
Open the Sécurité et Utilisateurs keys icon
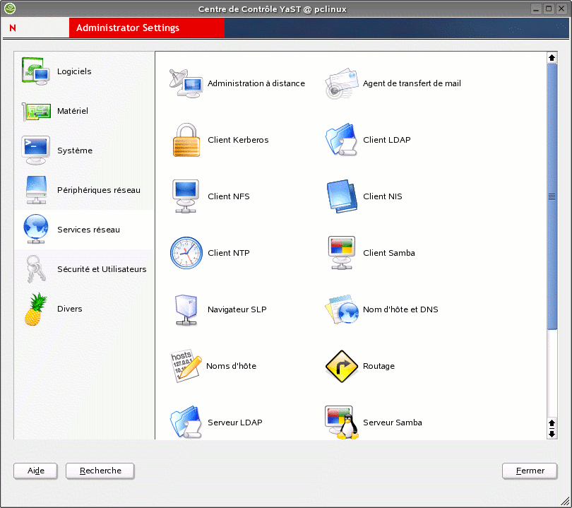pyautogui.click(x=36, y=269)
